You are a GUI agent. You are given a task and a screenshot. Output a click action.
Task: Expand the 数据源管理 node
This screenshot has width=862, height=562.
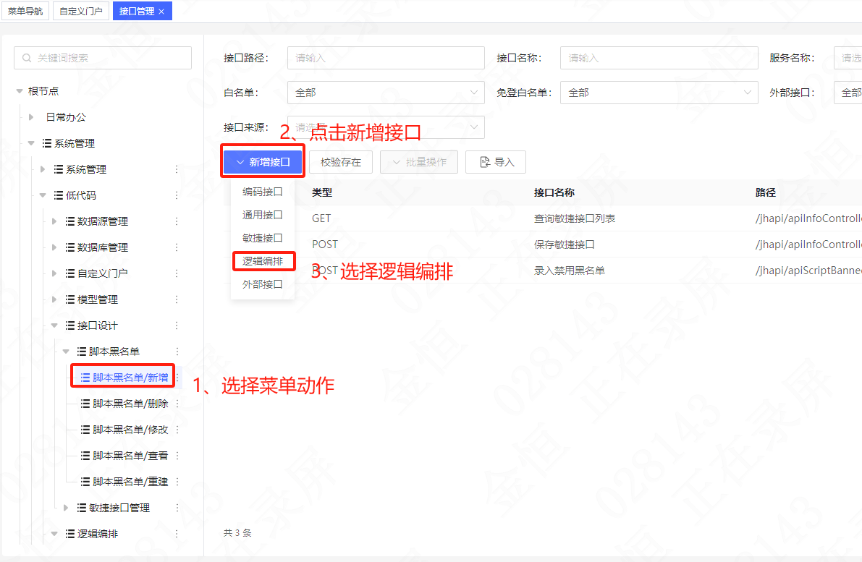(54, 221)
